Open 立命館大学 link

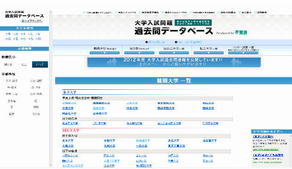[100, 113]
